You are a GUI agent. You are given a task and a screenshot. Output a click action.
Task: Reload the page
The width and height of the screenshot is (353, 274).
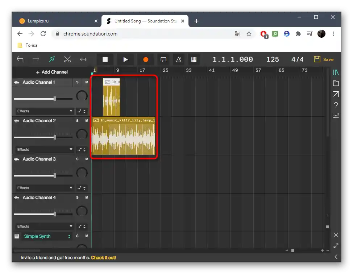(x=43, y=34)
